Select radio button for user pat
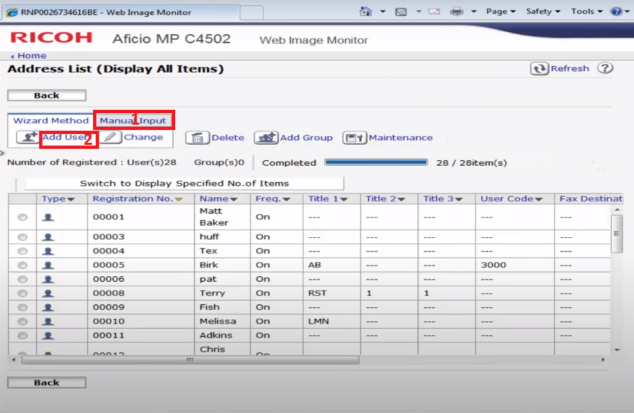634x413 pixels. (x=23, y=279)
